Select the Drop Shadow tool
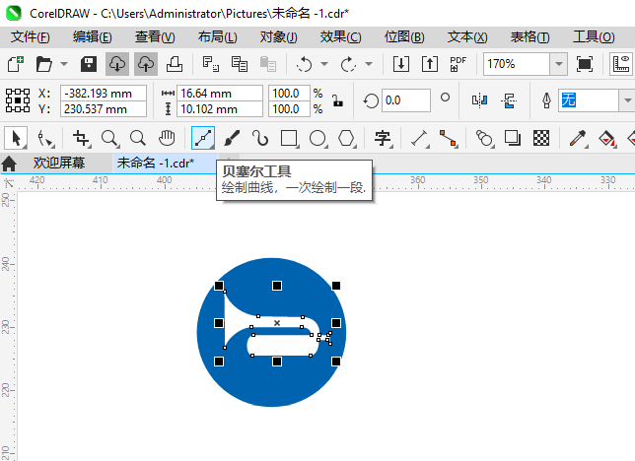This screenshot has height=461, width=635. [513, 139]
